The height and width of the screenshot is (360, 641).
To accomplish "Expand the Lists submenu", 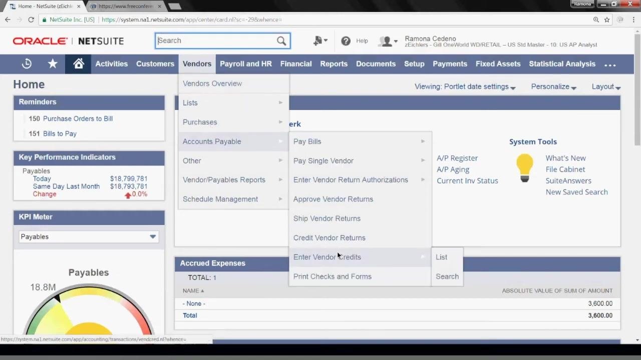I will [233, 102].
